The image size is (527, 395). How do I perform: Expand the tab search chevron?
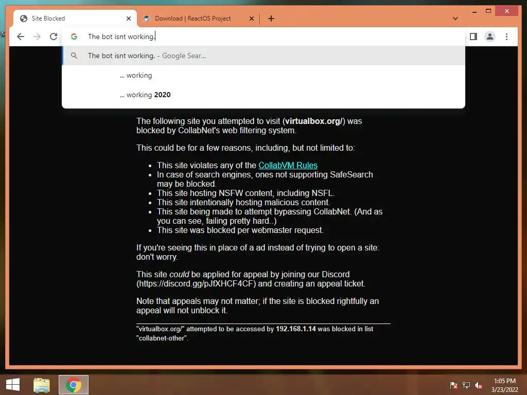pos(455,19)
